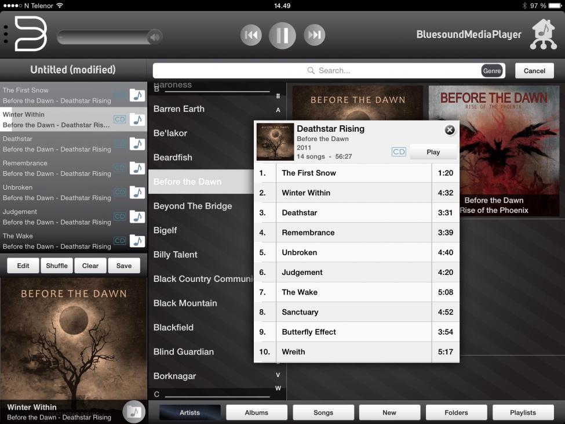Click the music note icon for Unbroken queue item

pos(137,193)
